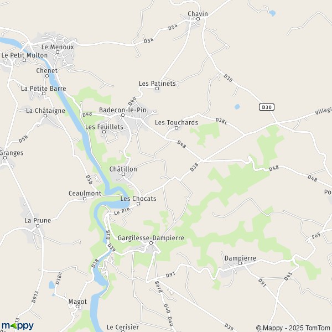Open the Le Menoux label
This screenshot has width=332, height=332.
coord(58,47)
